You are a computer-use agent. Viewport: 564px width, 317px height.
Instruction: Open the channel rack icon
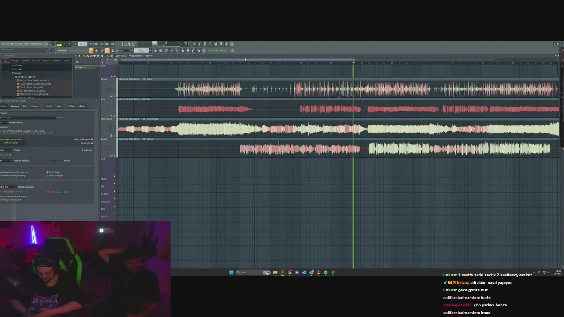click(x=166, y=50)
